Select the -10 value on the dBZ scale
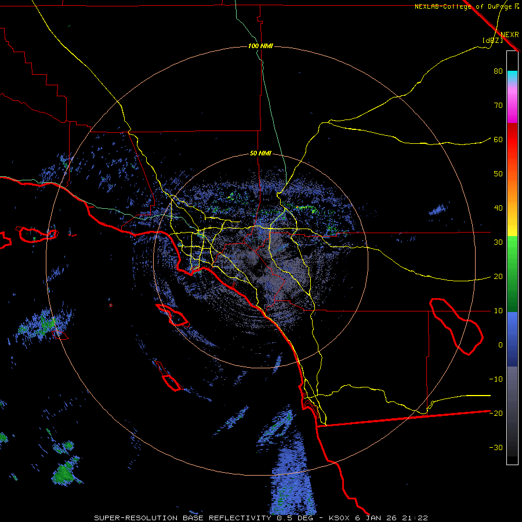Screen dimensions: 522x522 coord(496,379)
